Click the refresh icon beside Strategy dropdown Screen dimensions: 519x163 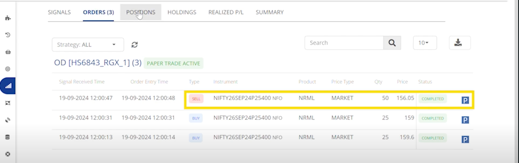coord(135,45)
